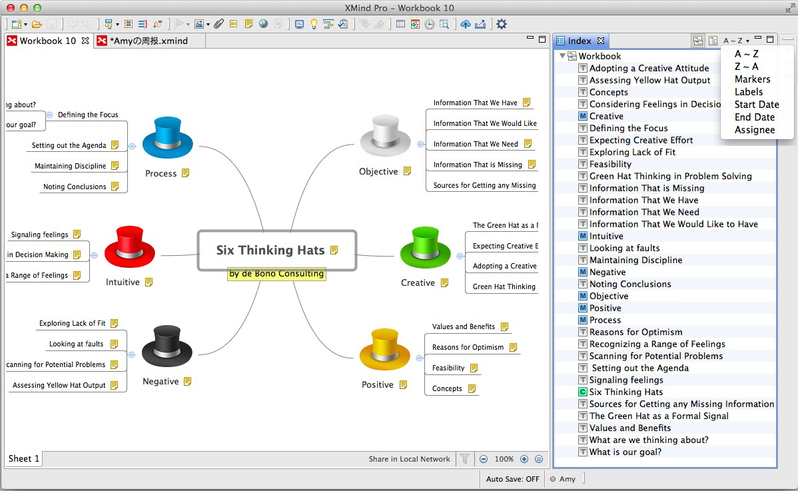Collapse the Positive branch subtopics

point(420,358)
